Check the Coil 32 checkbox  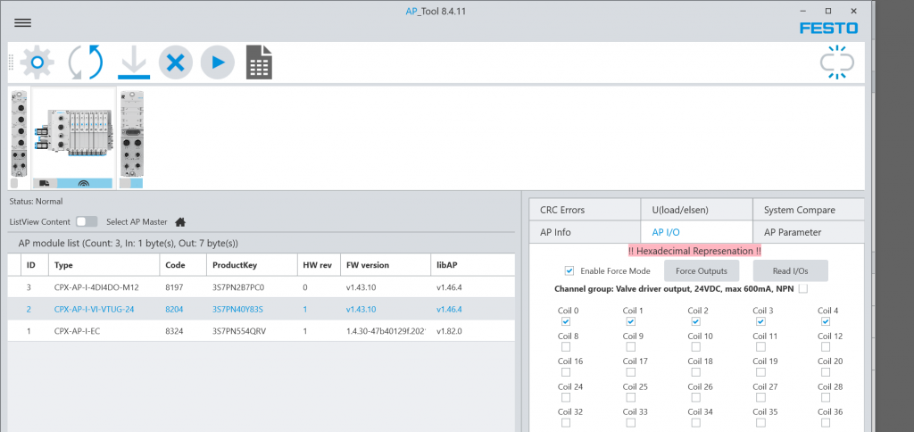pyautogui.click(x=565, y=423)
